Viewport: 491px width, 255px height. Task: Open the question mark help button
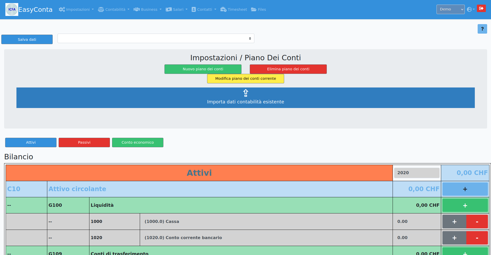[482, 29]
